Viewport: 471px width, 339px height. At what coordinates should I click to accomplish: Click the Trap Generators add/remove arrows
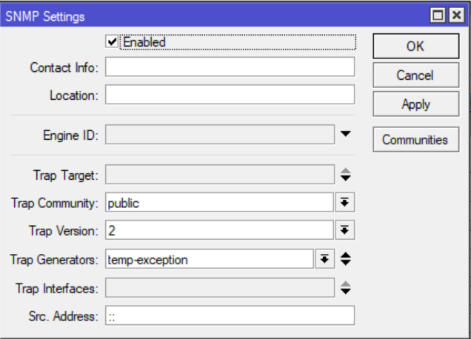tap(346, 259)
